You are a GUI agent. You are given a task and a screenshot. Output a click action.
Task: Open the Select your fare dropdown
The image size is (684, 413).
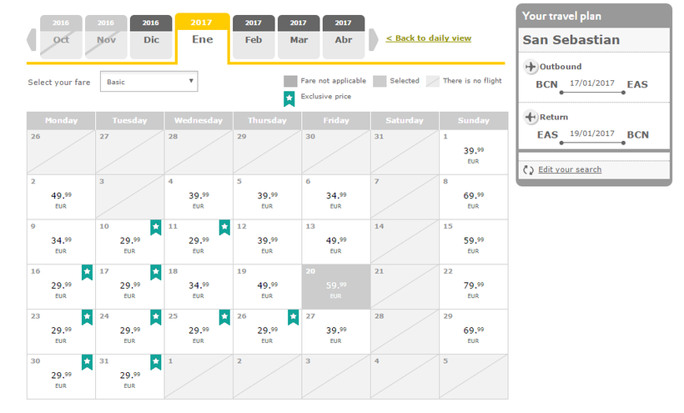(x=149, y=82)
